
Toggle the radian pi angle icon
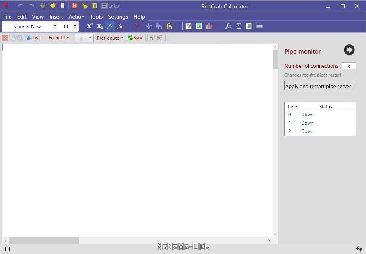tap(120, 26)
